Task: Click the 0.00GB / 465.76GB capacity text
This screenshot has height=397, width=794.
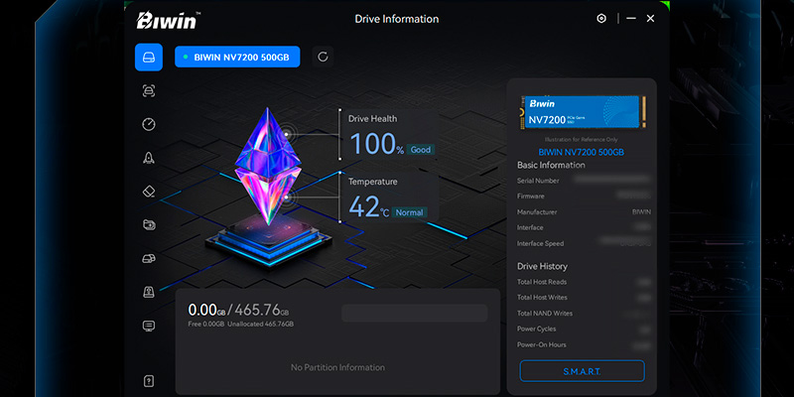Action: click(x=238, y=310)
